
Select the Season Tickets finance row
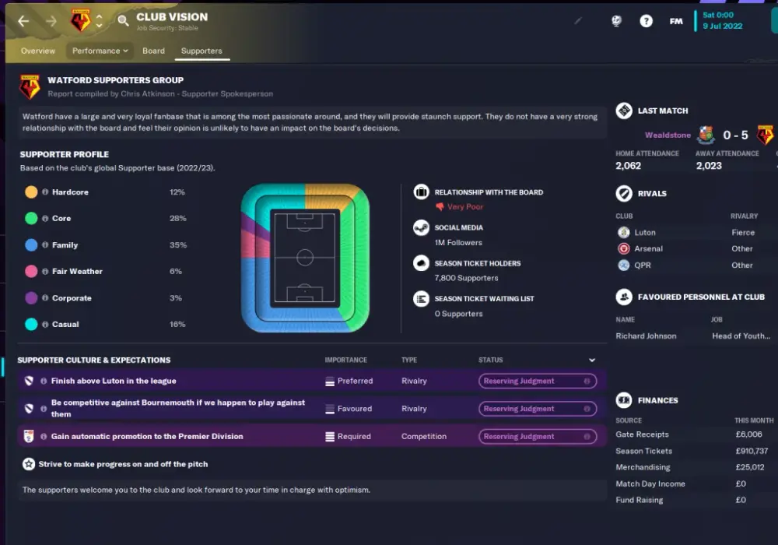[x=695, y=451]
